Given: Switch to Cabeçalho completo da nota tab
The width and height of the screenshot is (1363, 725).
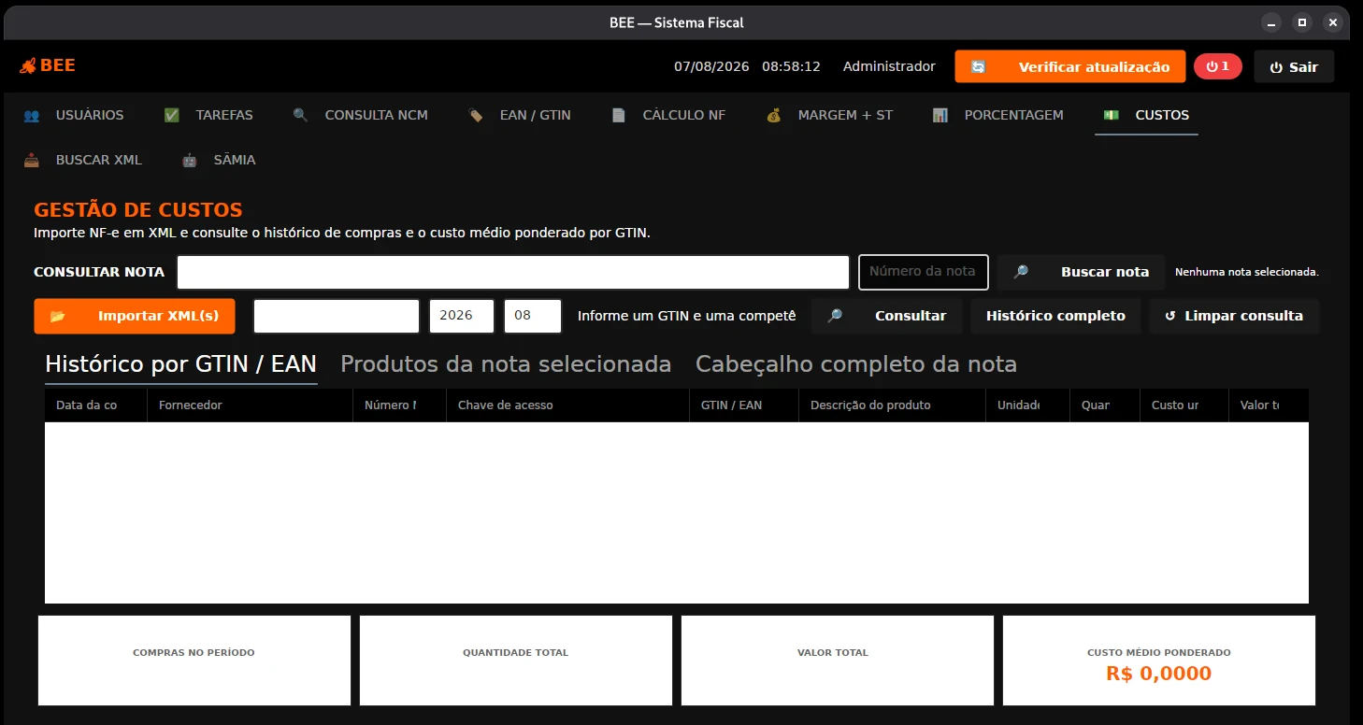Looking at the screenshot, I should point(856,364).
